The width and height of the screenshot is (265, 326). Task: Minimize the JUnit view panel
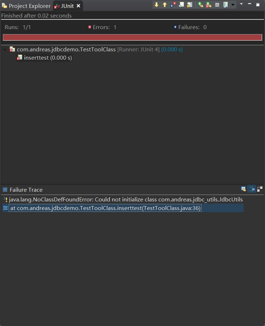(x=250, y=4)
